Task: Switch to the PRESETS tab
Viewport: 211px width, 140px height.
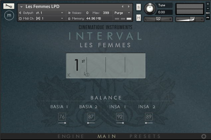Action: pos(145,136)
